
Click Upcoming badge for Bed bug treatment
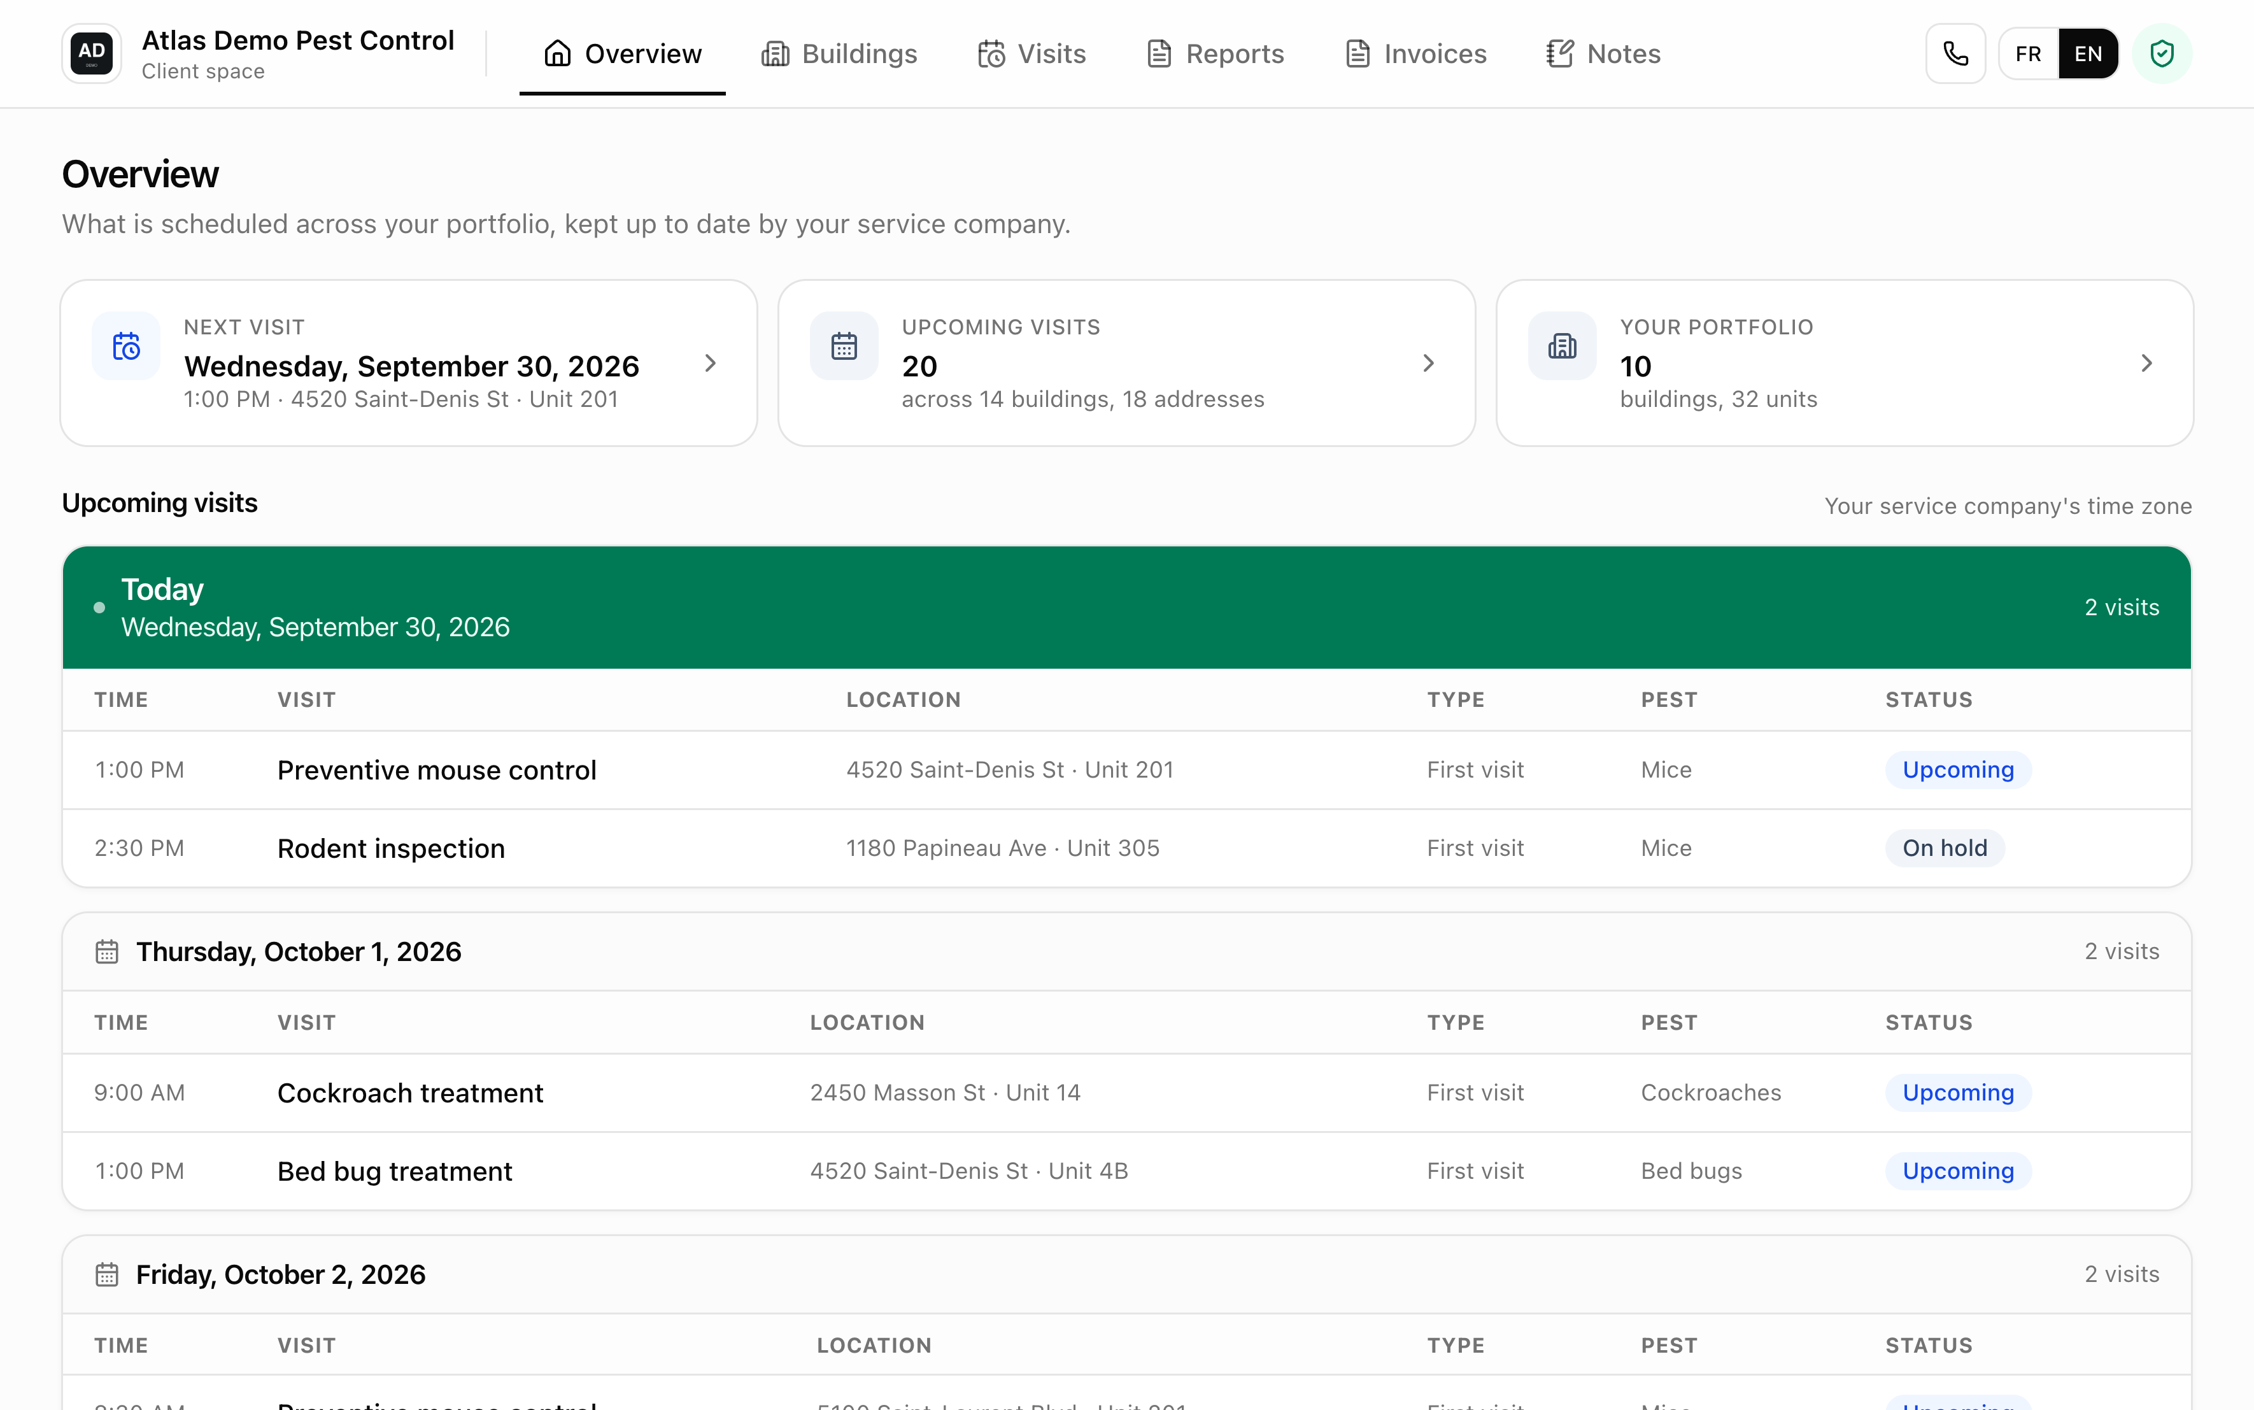click(1957, 1171)
